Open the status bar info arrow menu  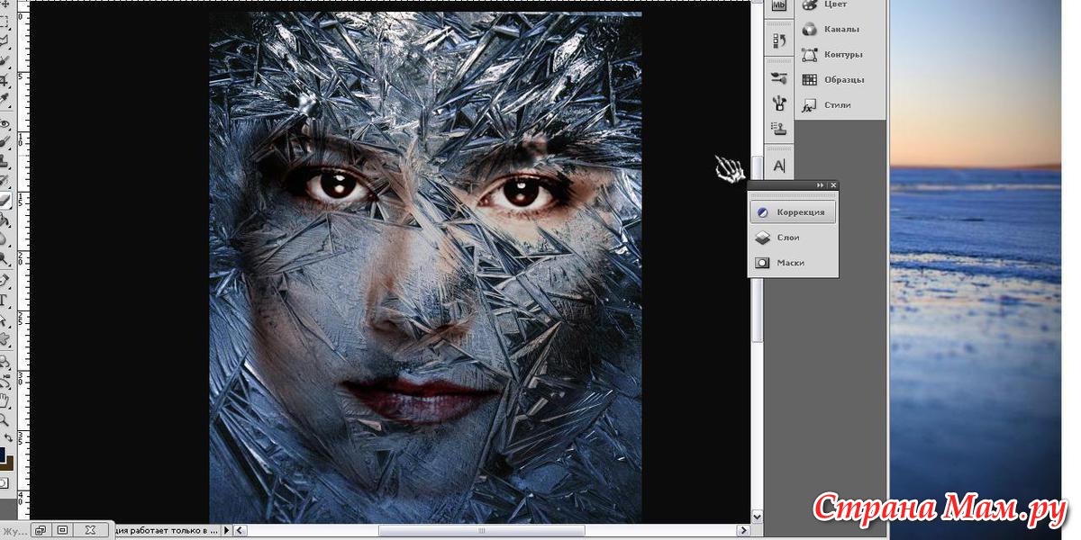pyautogui.click(x=227, y=530)
